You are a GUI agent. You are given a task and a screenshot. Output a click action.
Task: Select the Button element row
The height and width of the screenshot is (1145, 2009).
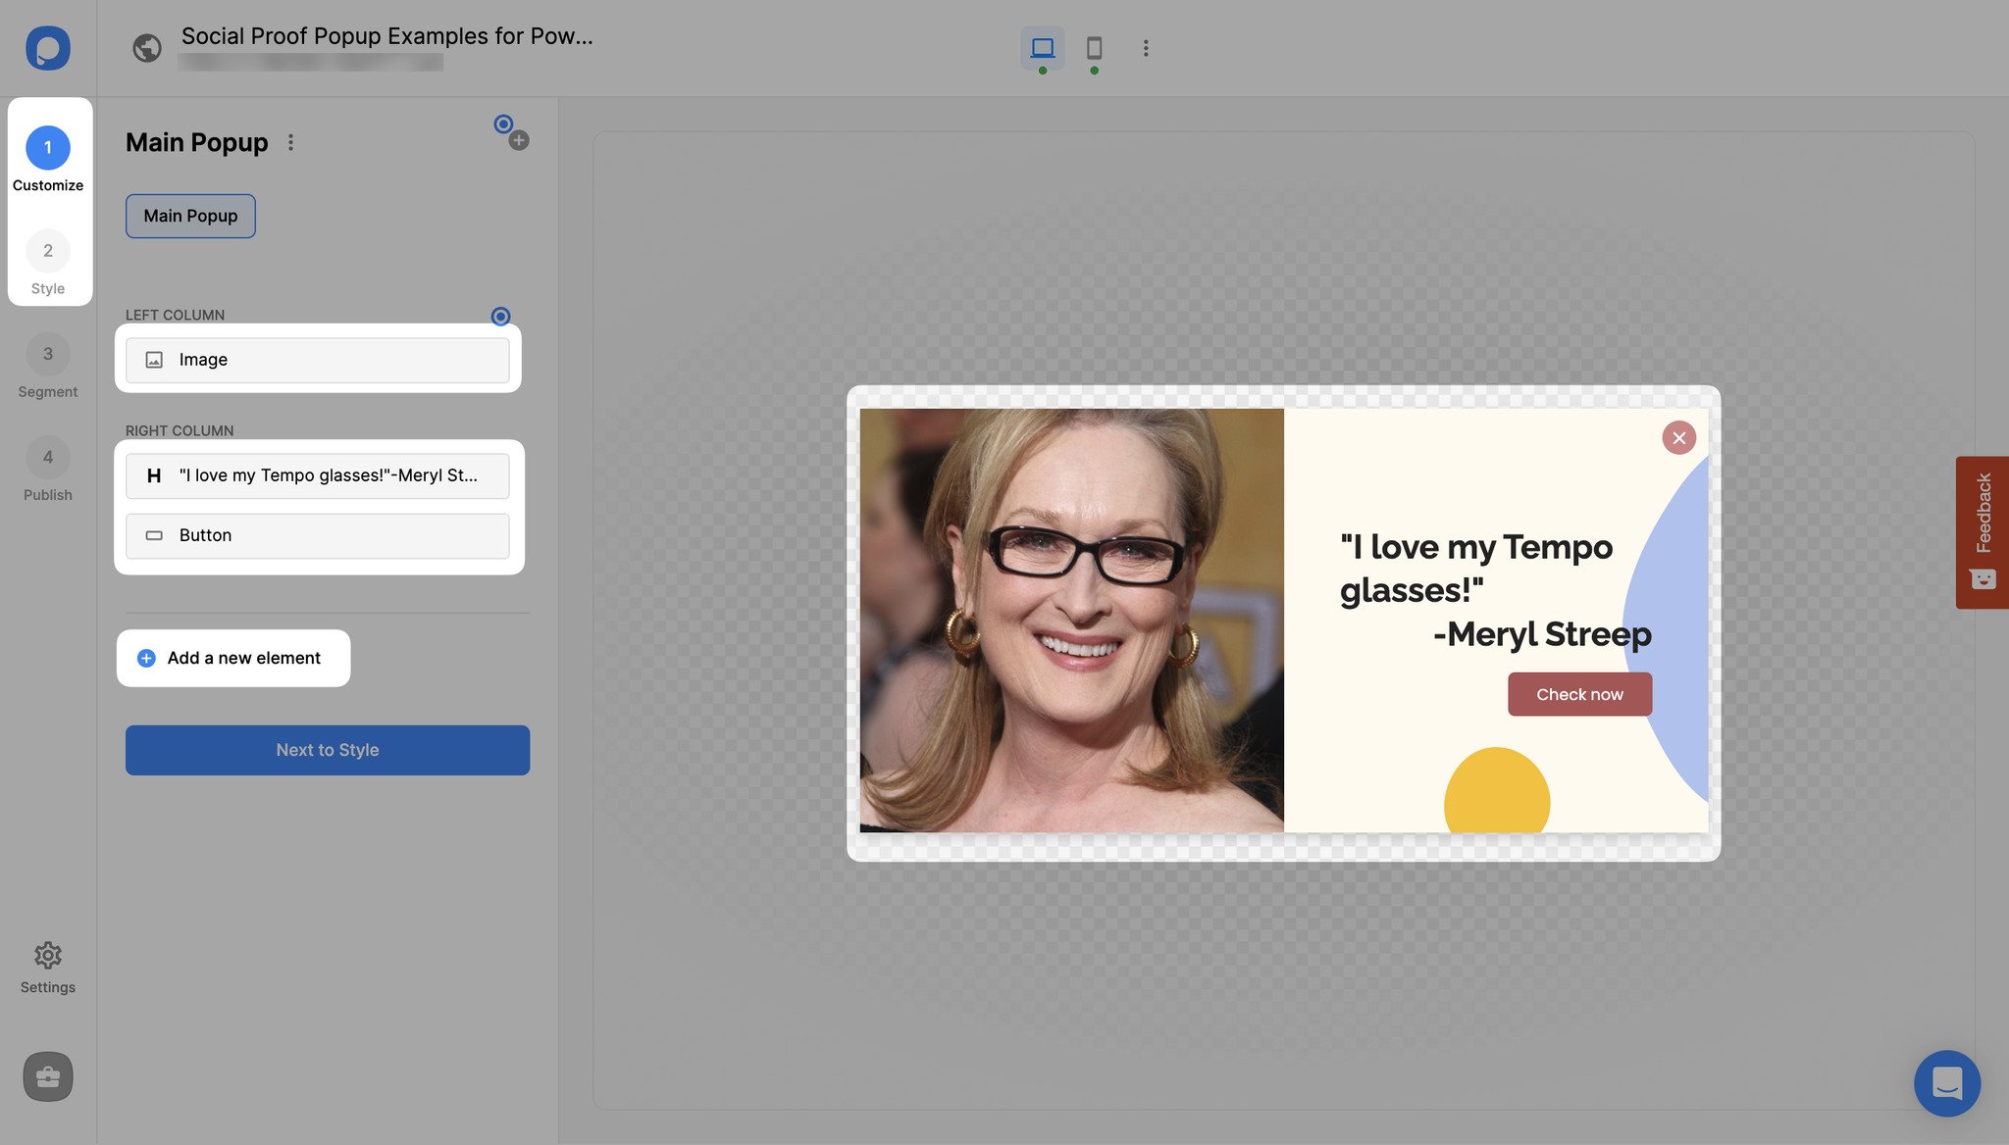click(x=318, y=535)
